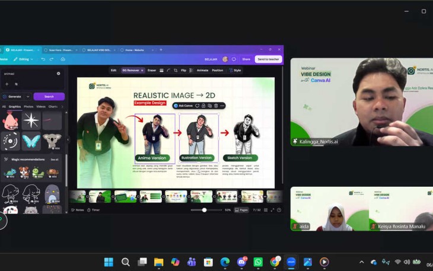
Task: Click the Share button
Action: tap(246, 59)
